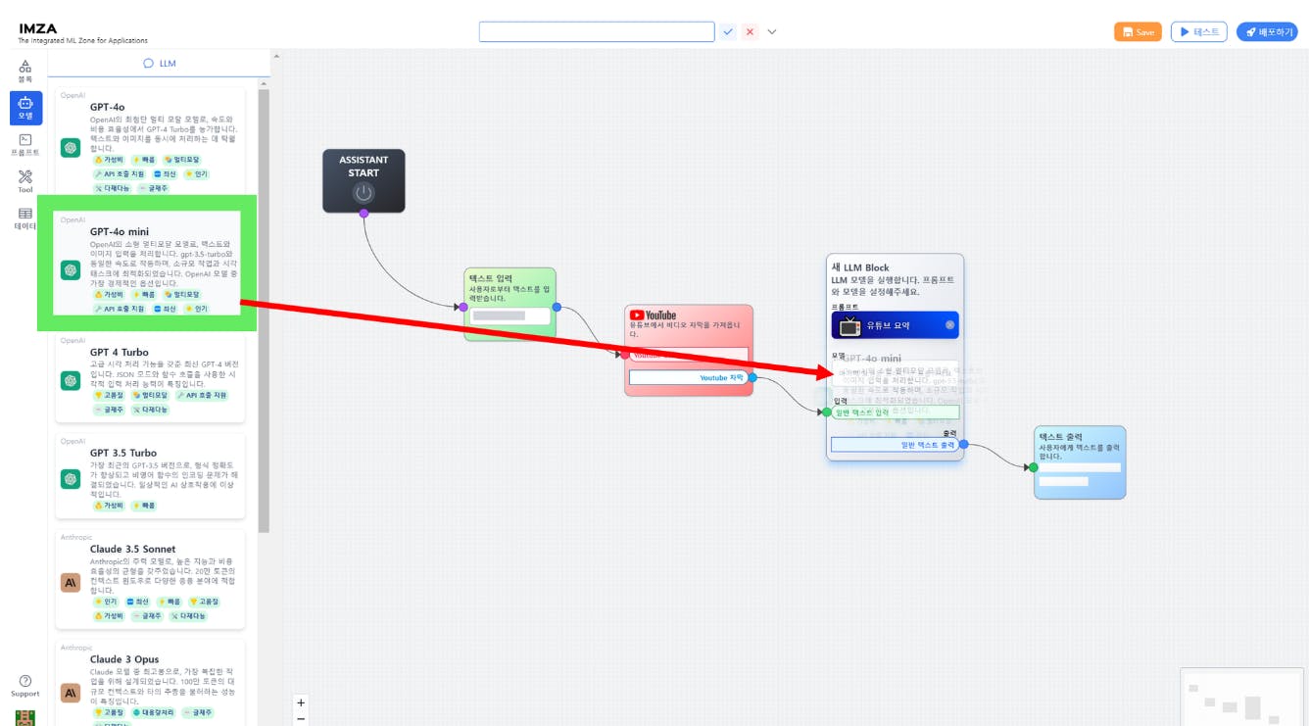Click the green input port of 일반 텍스트 입력
The width and height of the screenshot is (1309, 726).
point(826,412)
